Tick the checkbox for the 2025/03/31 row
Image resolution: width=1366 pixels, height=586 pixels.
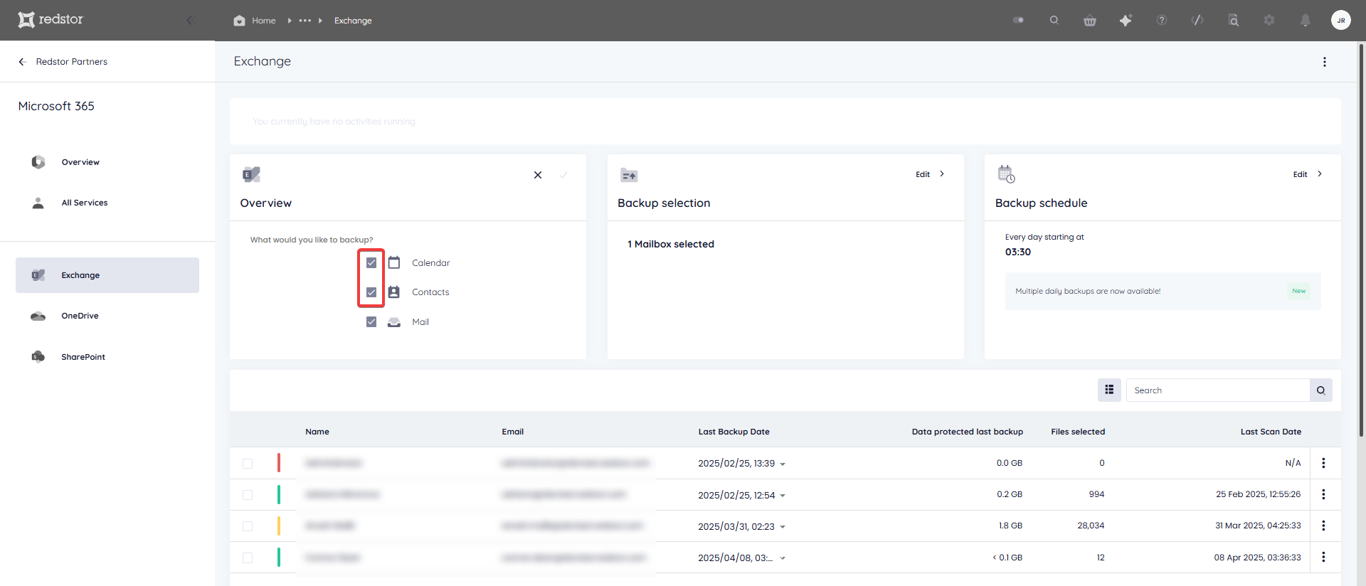pos(248,526)
